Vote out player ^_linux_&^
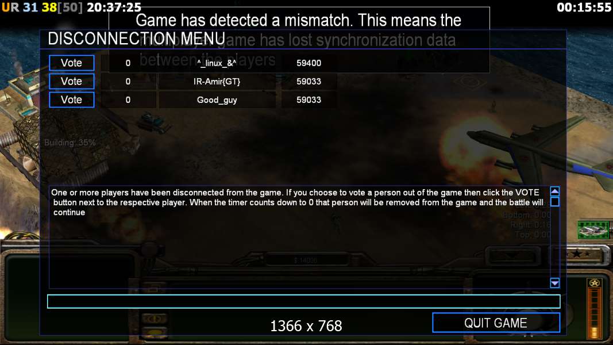 [x=72, y=63]
